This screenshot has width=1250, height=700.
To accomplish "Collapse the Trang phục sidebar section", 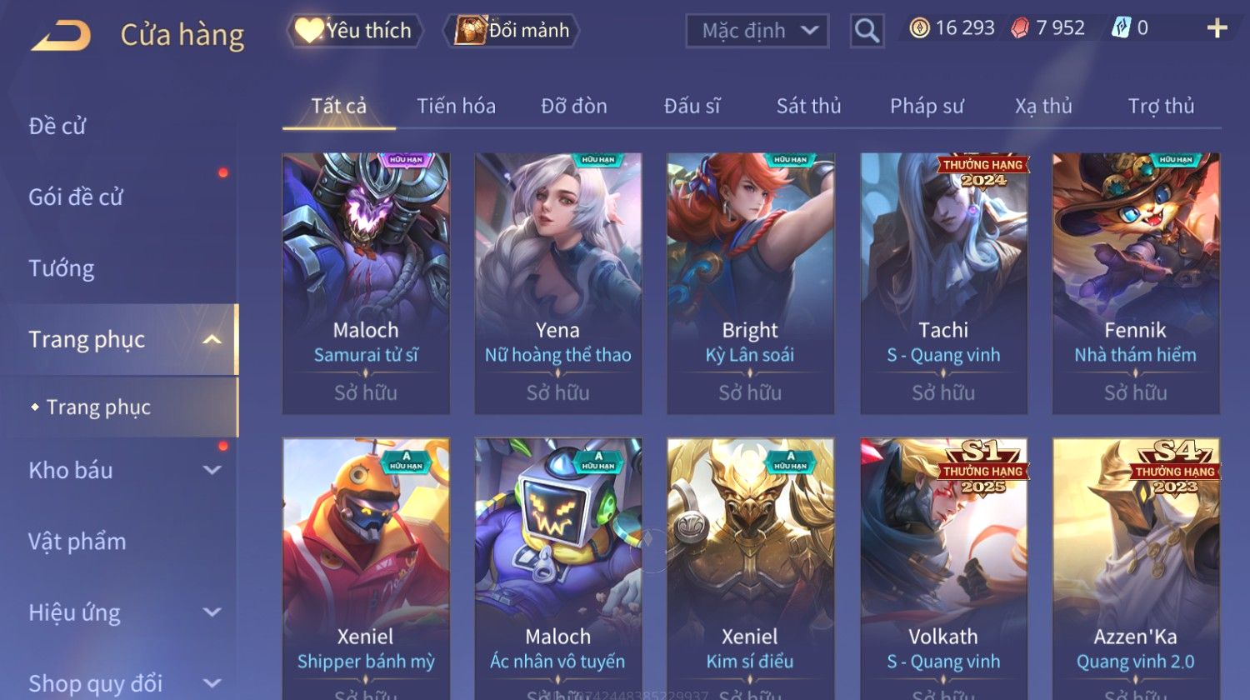I will (x=212, y=339).
